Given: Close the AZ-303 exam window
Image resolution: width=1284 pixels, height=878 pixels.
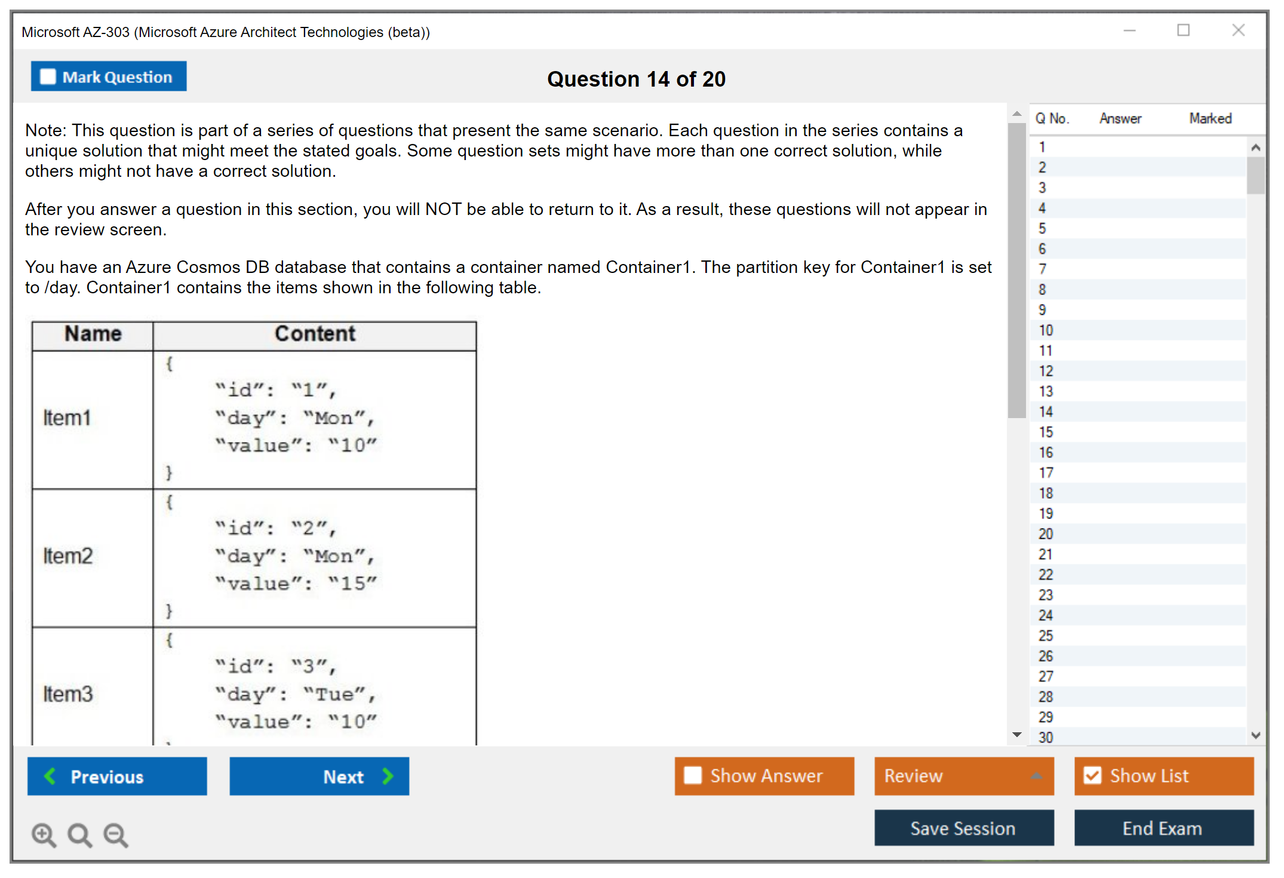Looking at the screenshot, I should click(x=1238, y=30).
